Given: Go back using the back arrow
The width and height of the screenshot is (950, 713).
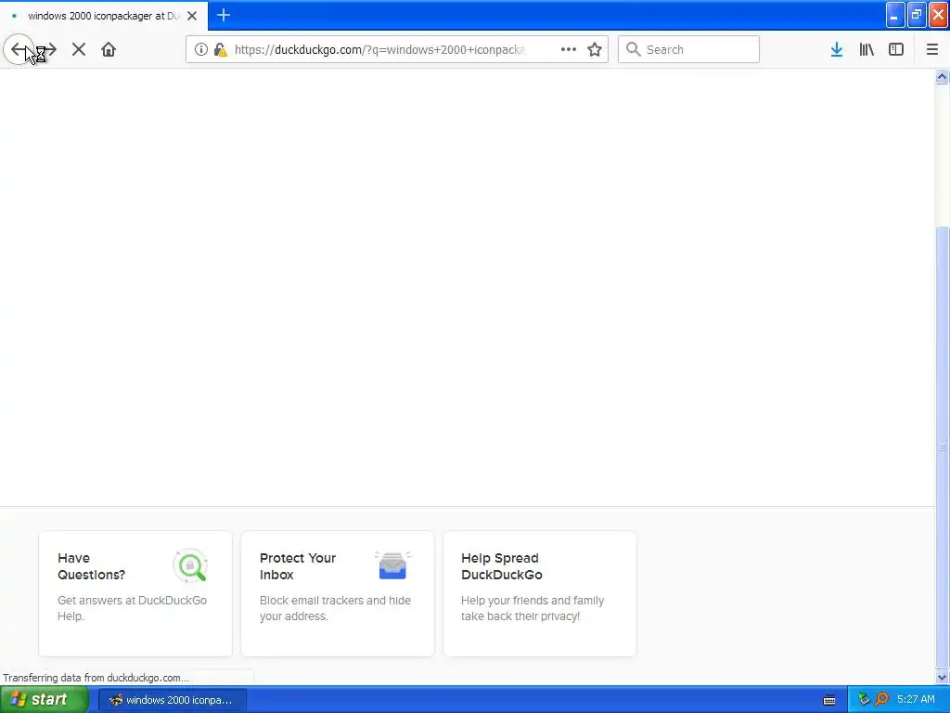Looking at the screenshot, I should (x=19, y=50).
